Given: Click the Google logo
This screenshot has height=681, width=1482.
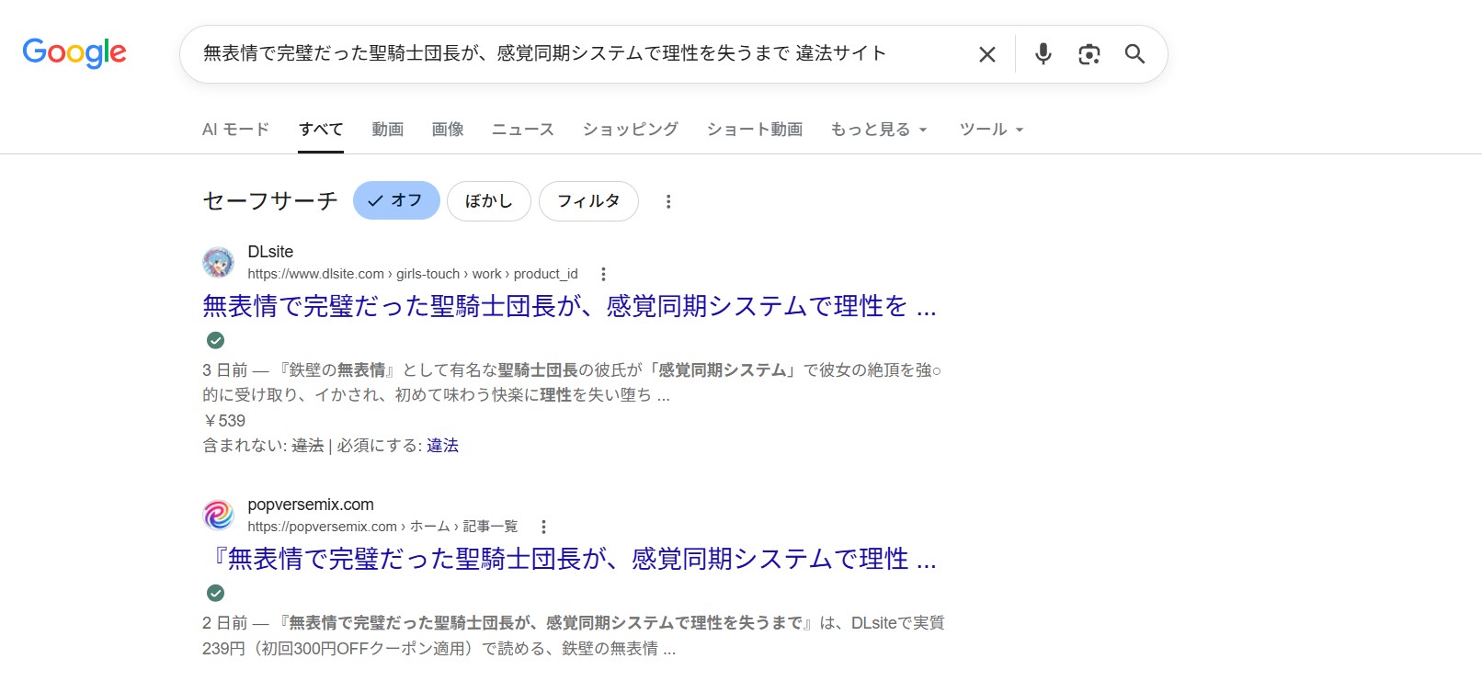Looking at the screenshot, I should [74, 53].
